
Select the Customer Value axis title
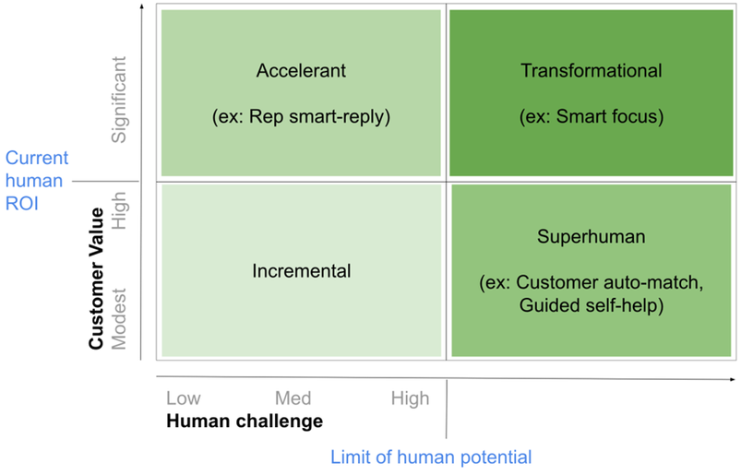(x=96, y=279)
